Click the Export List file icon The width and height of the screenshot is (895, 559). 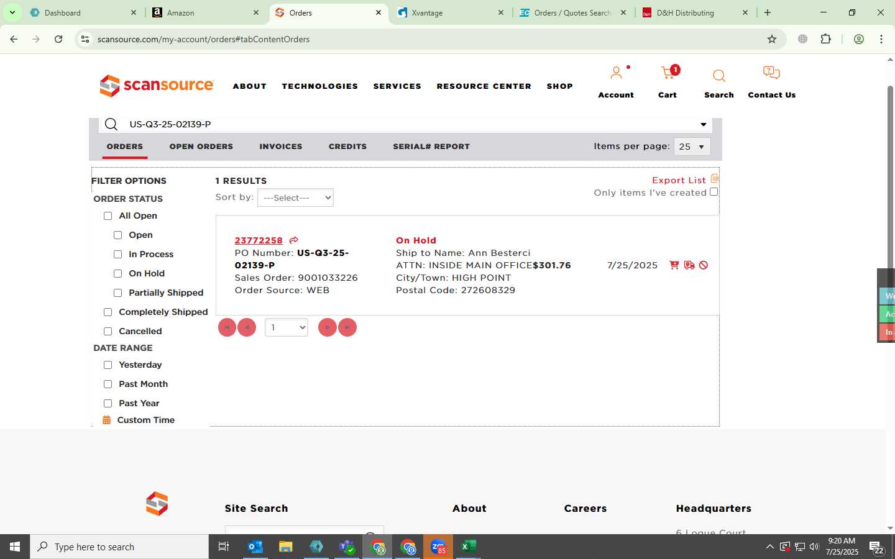[x=715, y=179]
